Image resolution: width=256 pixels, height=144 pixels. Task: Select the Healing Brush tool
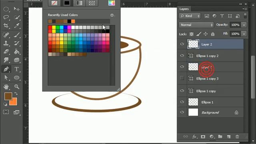(x=6, y=35)
